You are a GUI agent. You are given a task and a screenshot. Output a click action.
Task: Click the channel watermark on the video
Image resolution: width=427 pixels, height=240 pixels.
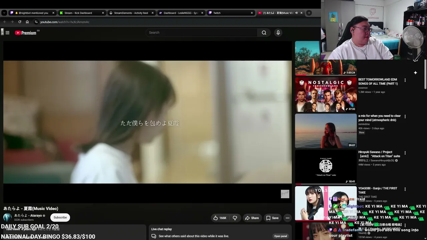pos(285,194)
